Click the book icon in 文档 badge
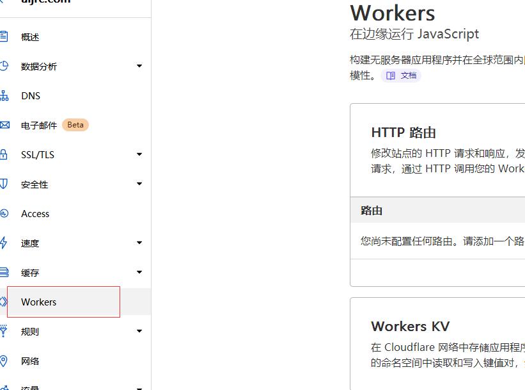525x390 pixels. click(391, 76)
